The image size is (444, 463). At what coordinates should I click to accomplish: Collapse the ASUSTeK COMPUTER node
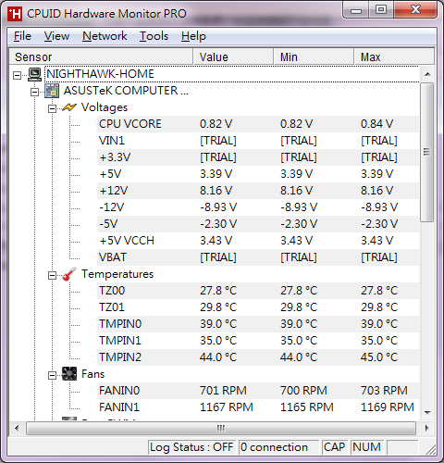[x=34, y=92]
